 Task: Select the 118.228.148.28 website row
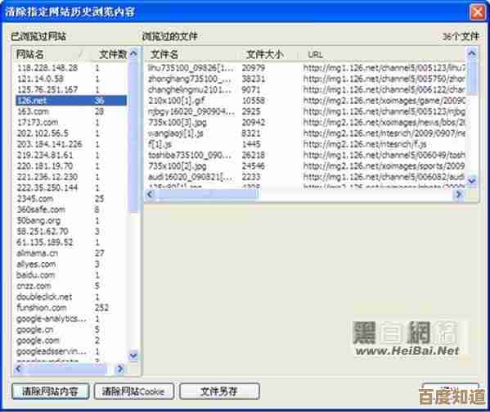click(71, 68)
